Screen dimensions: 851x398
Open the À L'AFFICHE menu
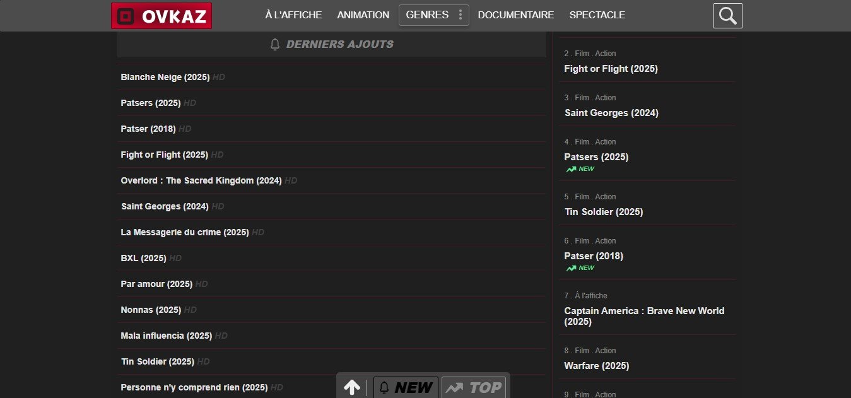click(293, 15)
